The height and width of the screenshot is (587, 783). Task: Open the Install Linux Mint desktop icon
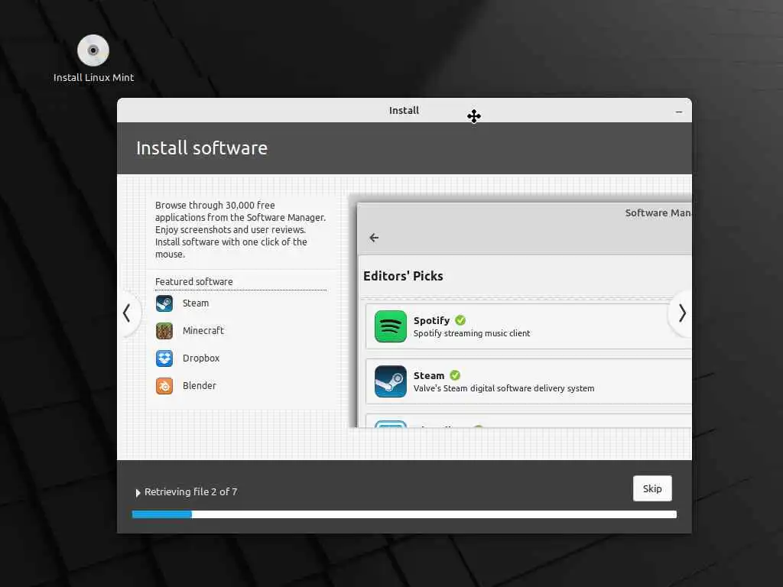pyautogui.click(x=93, y=58)
